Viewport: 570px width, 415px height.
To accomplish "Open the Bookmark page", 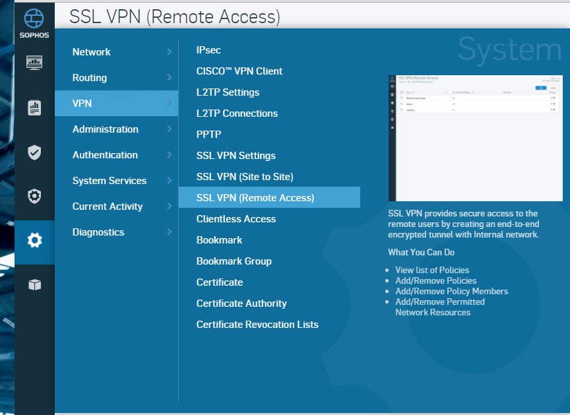I will (219, 240).
